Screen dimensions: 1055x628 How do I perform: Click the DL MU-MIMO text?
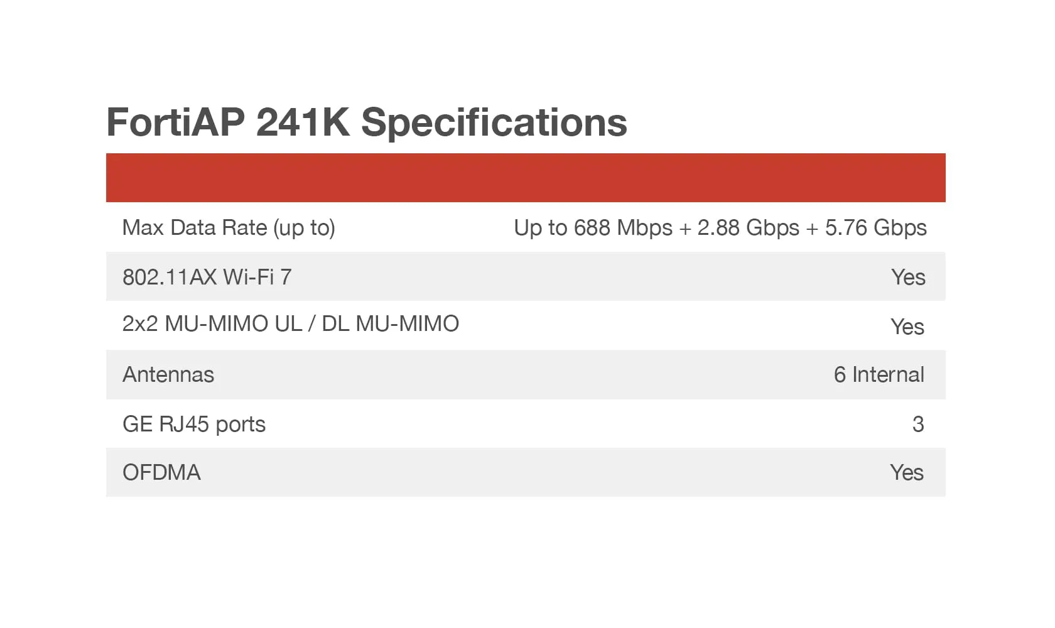[x=390, y=324]
